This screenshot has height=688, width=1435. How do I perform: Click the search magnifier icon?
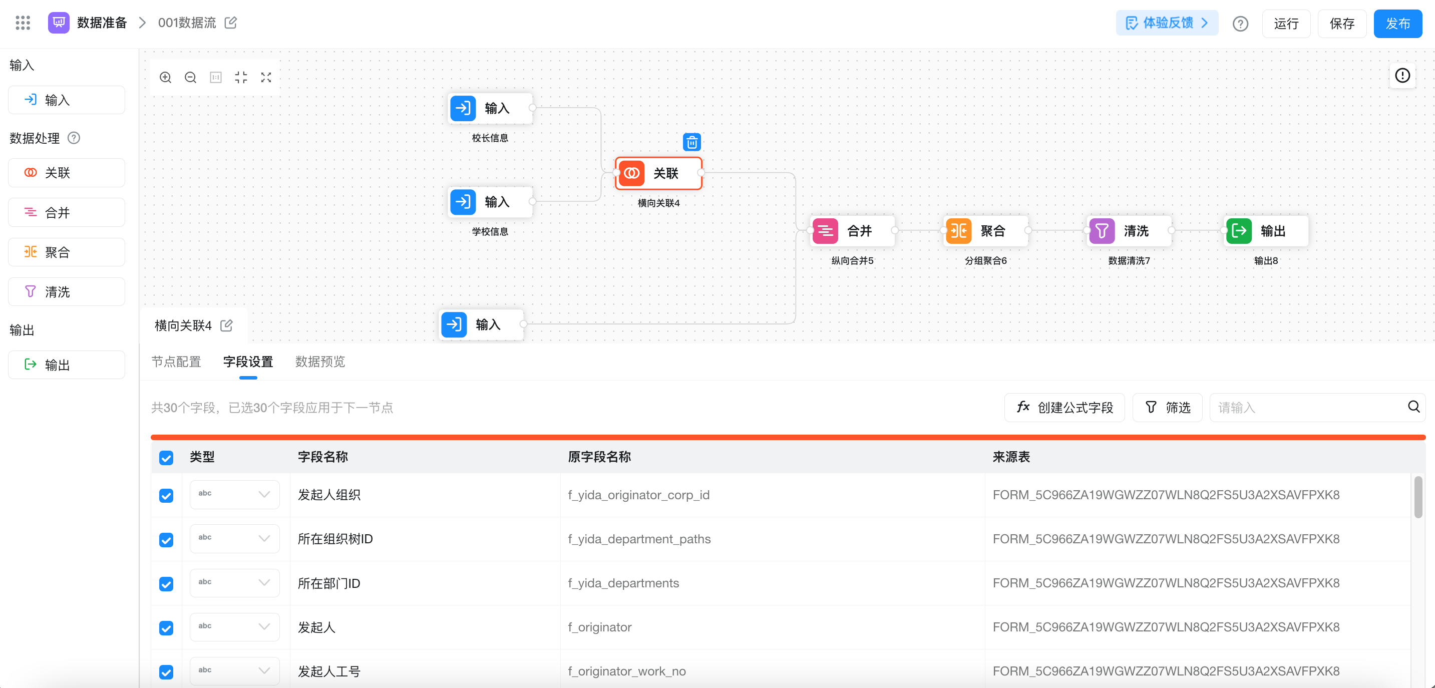1413,407
